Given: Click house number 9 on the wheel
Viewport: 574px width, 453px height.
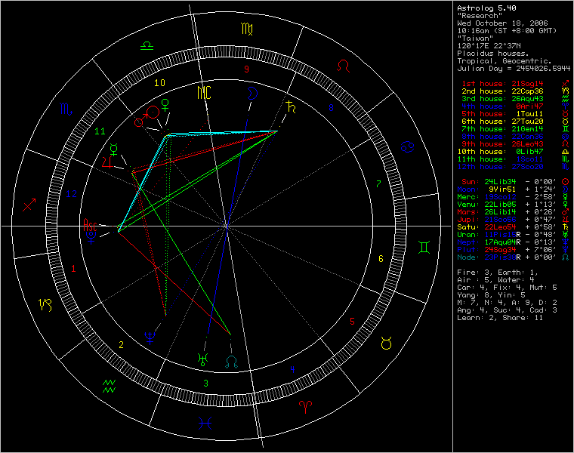Looking at the screenshot, I should pyautogui.click(x=246, y=69).
